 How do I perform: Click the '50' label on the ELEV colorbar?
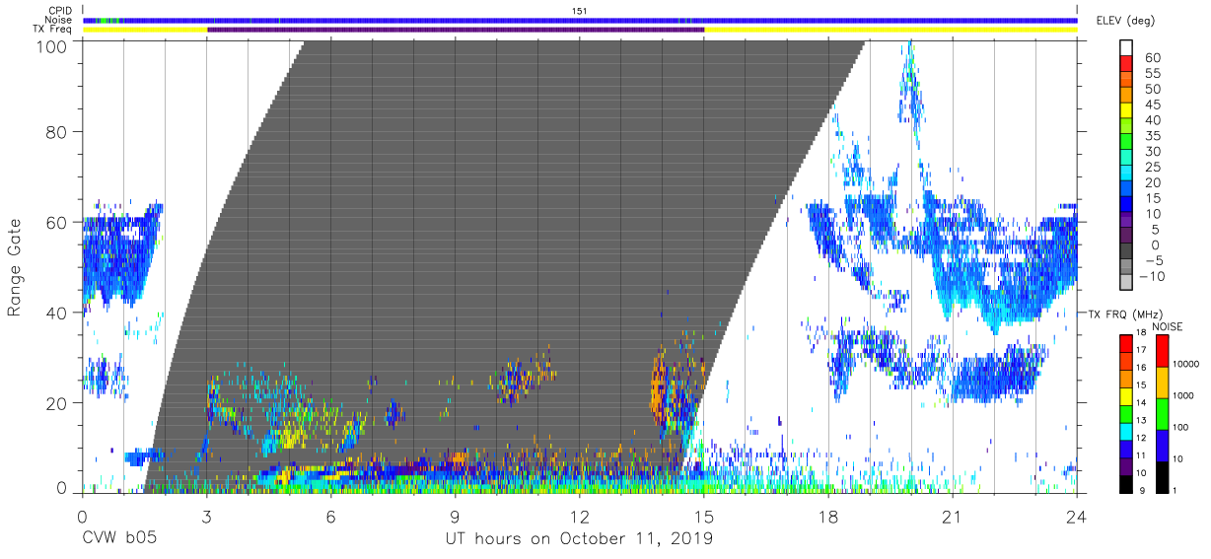coord(1151,90)
